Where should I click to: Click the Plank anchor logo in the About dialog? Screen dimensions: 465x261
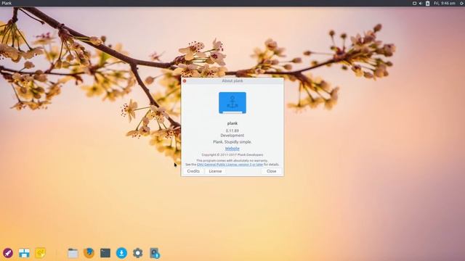coord(232,103)
